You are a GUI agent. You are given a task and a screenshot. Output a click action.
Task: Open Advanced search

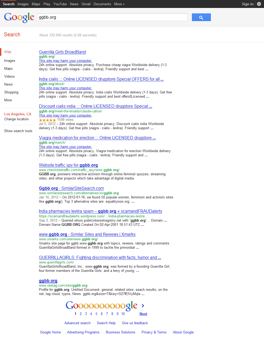point(77,323)
